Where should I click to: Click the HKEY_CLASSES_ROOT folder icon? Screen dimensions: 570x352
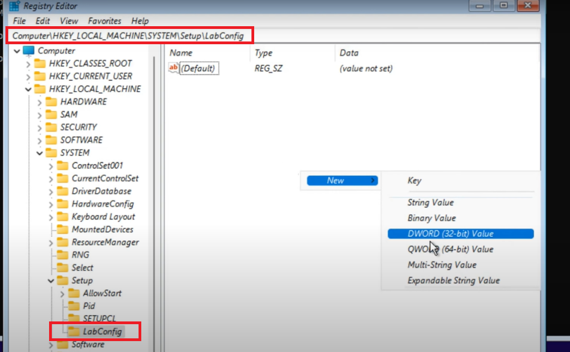(40, 64)
